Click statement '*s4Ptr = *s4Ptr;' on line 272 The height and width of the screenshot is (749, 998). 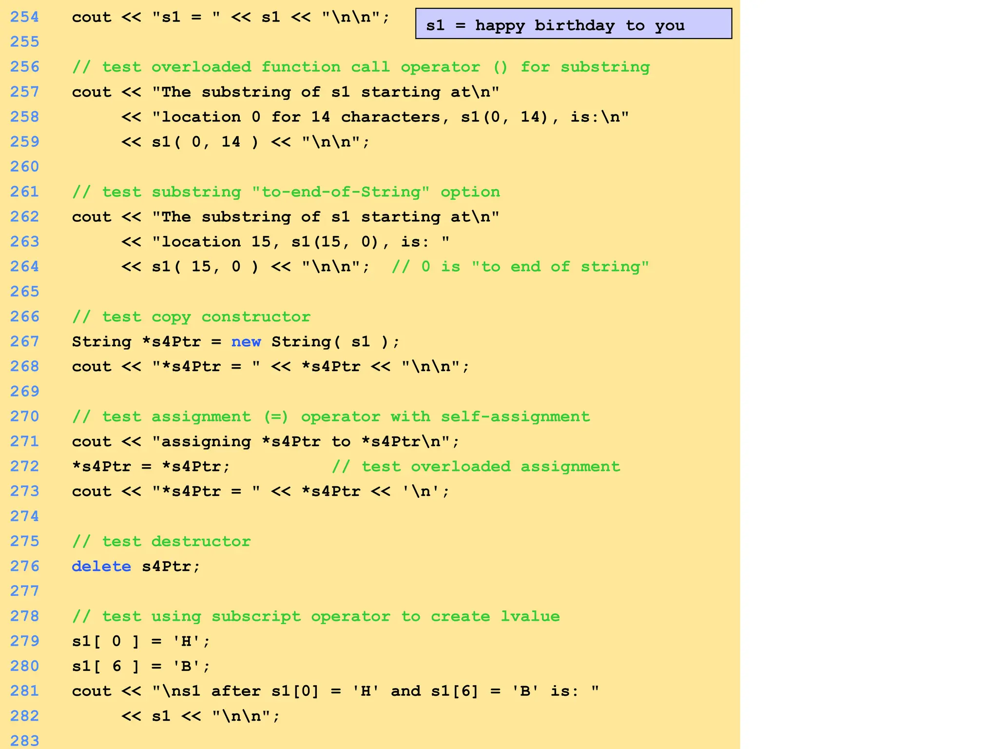click(x=151, y=467)
